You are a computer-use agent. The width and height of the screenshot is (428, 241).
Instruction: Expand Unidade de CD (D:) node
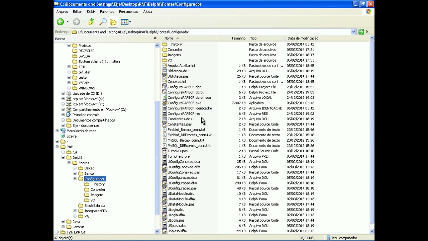[63, 93]
